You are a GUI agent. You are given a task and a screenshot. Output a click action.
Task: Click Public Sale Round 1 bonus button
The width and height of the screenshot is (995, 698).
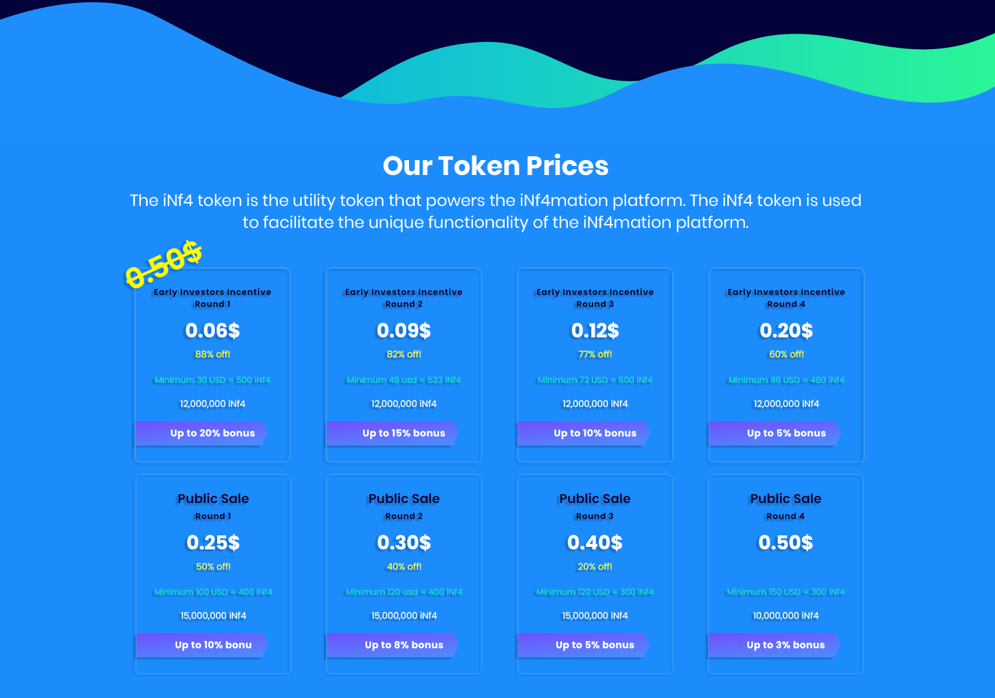coord(201,645)
